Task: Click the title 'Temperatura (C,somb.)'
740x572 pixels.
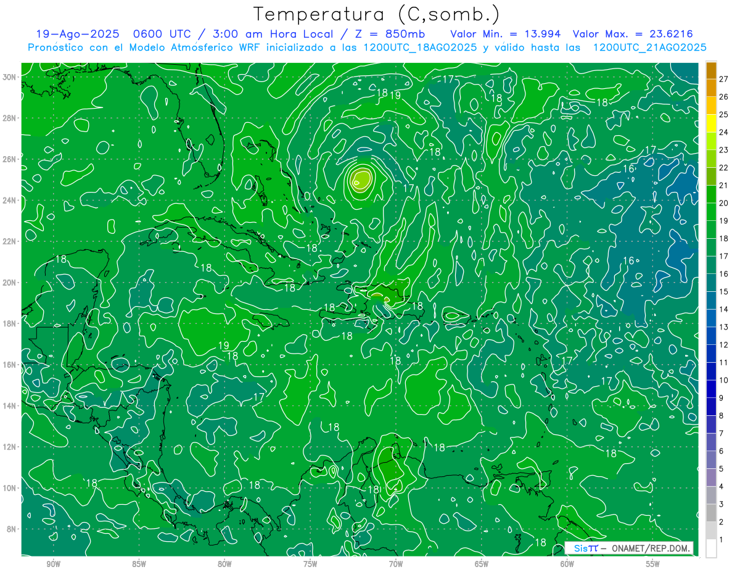Action: (x=376, y=14)
